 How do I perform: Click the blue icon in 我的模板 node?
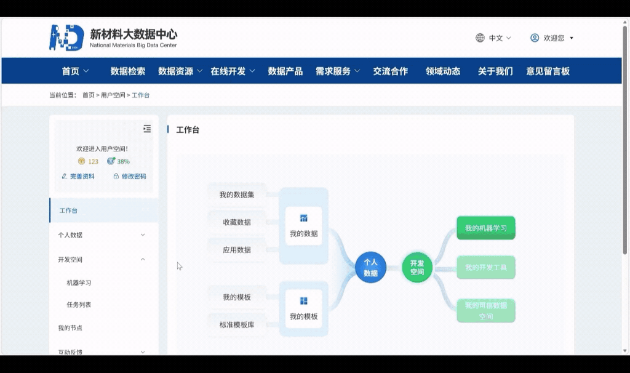coord(303,300)
